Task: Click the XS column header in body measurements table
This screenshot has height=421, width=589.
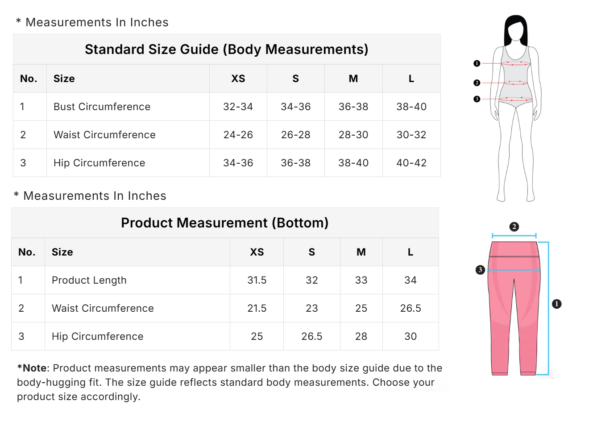Action: (x=238, y=78)
